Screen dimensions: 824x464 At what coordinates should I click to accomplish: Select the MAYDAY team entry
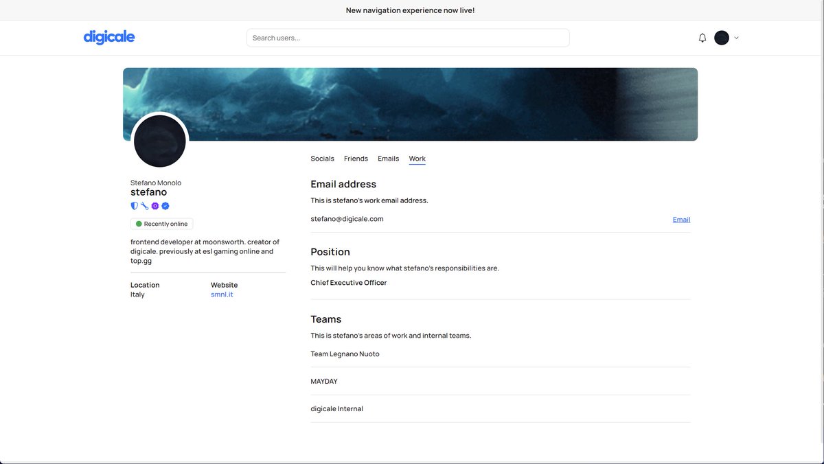tap(323, 381)
